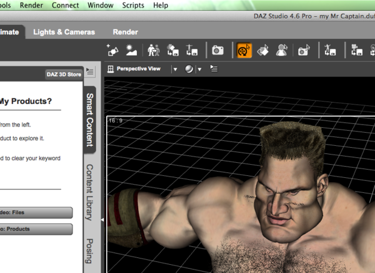Click the draw style sphere icon
The width and height of the screenshot is (375, 273).
pos(189,69)
